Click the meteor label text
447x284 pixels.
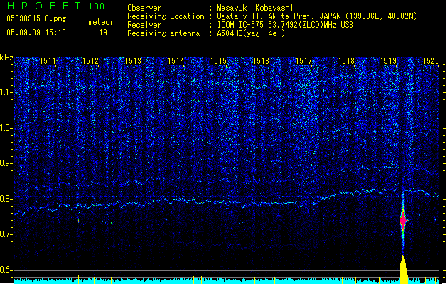[x=100, y=23]
